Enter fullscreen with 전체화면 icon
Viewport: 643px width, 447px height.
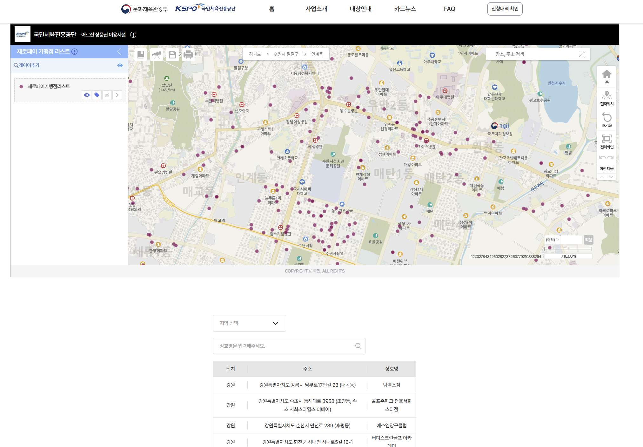[606, 141]
